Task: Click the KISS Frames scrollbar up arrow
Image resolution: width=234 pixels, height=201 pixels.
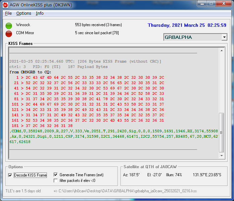Action: 222,51
